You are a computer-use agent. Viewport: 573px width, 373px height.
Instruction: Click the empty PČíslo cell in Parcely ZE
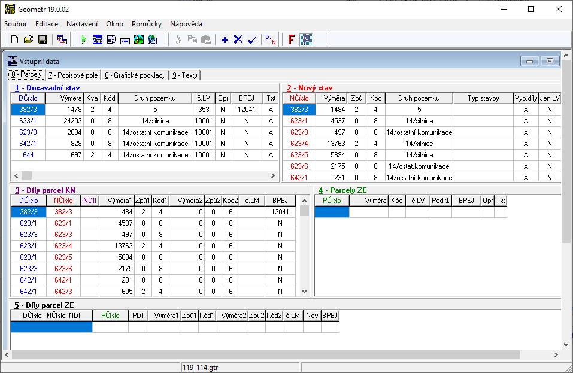coord(332,211)
